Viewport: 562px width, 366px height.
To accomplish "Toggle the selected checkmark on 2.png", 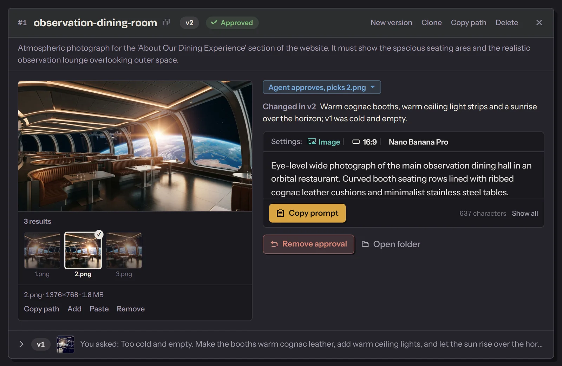I will [x=99, y=234].
